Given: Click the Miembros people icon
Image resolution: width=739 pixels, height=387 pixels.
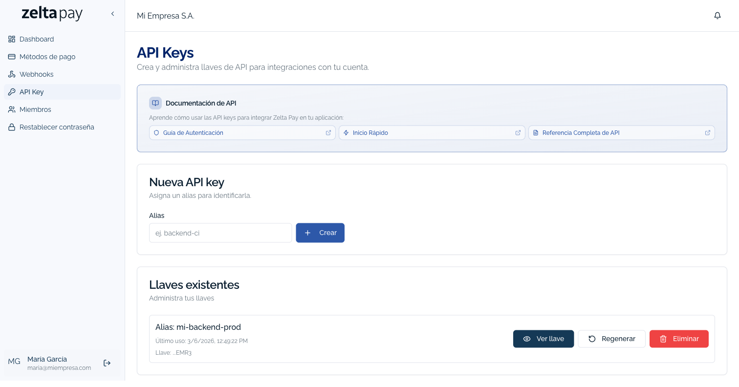Looking at the screenshot, I should click(x=11, y=109).
